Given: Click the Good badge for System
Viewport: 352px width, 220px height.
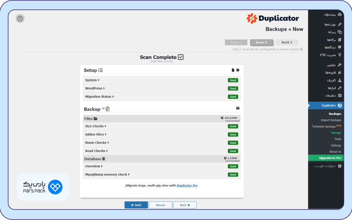Looking at the screenshot, I should tap(233, 80).
